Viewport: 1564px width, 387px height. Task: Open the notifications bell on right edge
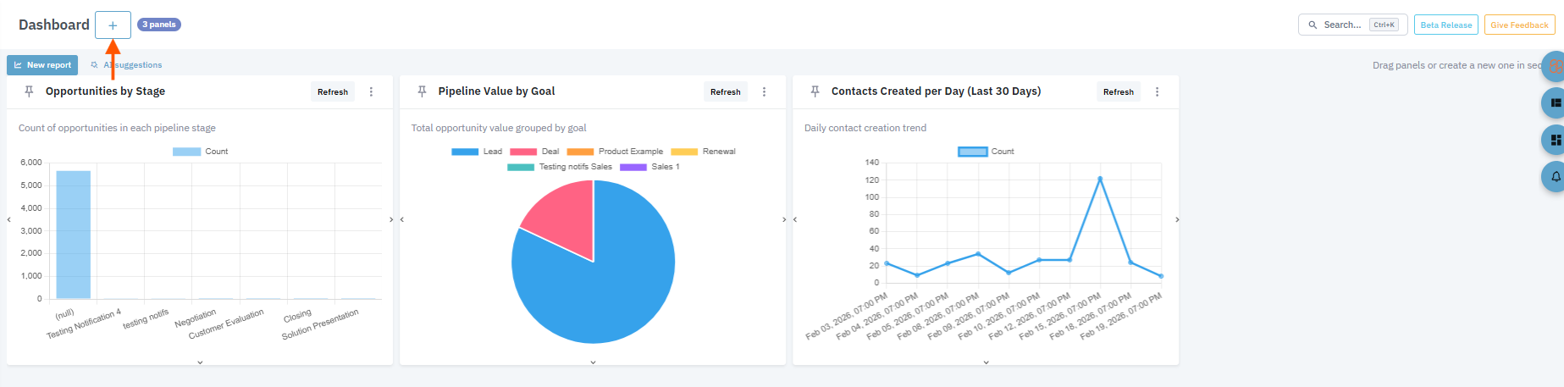(1555, 177)
